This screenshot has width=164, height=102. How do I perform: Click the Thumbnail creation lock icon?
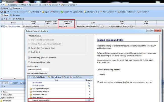[x=31, y=94]
